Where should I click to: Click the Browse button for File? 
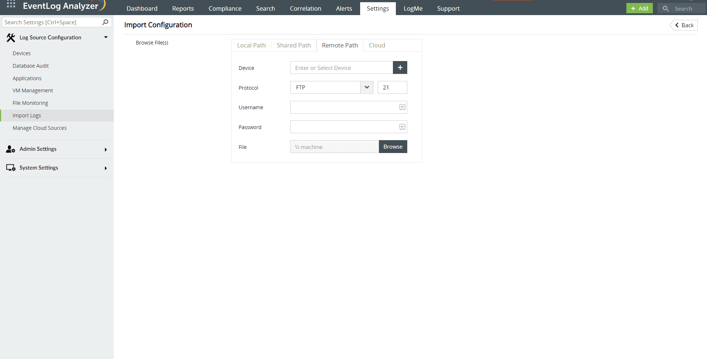tap(393, 146)
